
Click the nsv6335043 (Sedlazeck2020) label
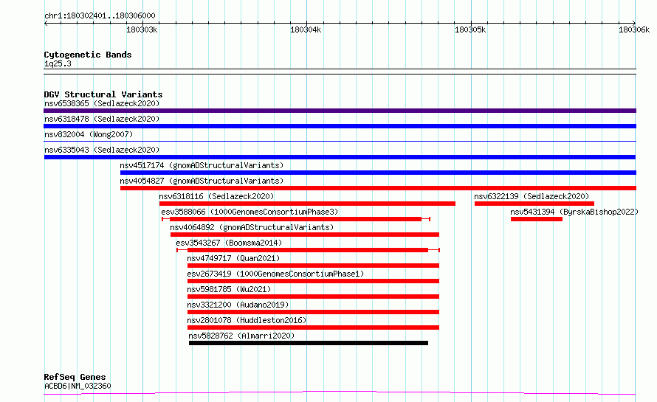[x=102, y=150]
